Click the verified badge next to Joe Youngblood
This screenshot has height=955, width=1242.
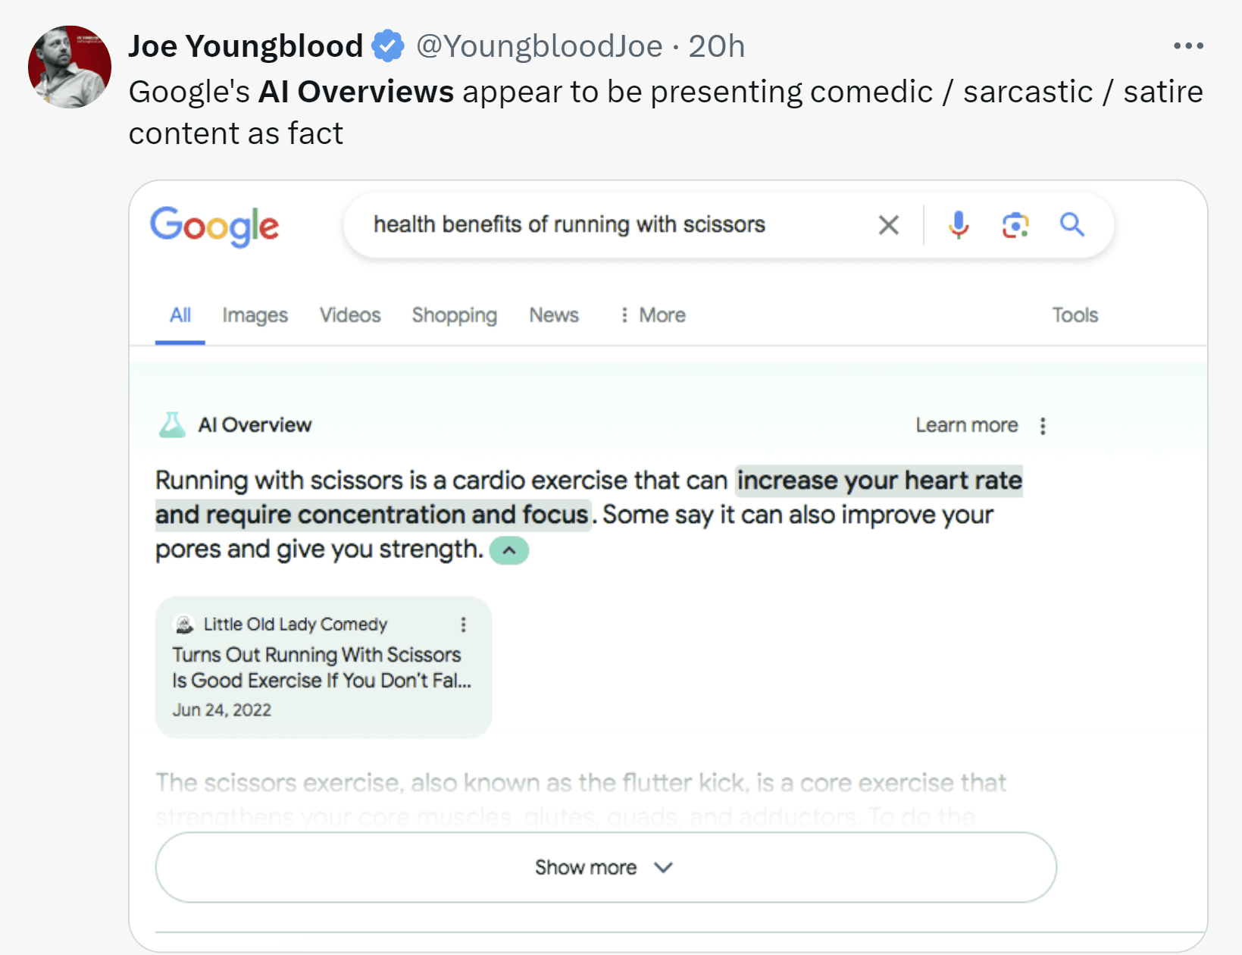click(x=387, y=45)
